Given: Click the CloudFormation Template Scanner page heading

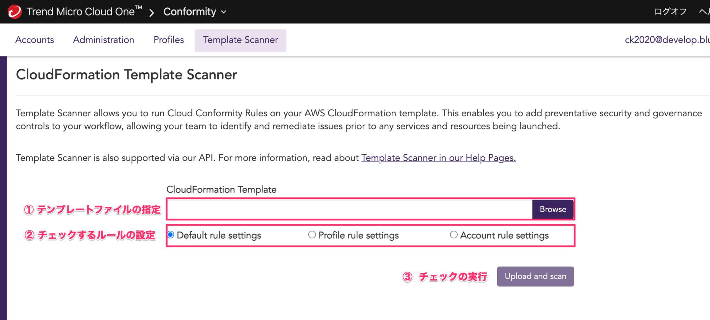Looking at the screenshot, I should tap(127, 74).
